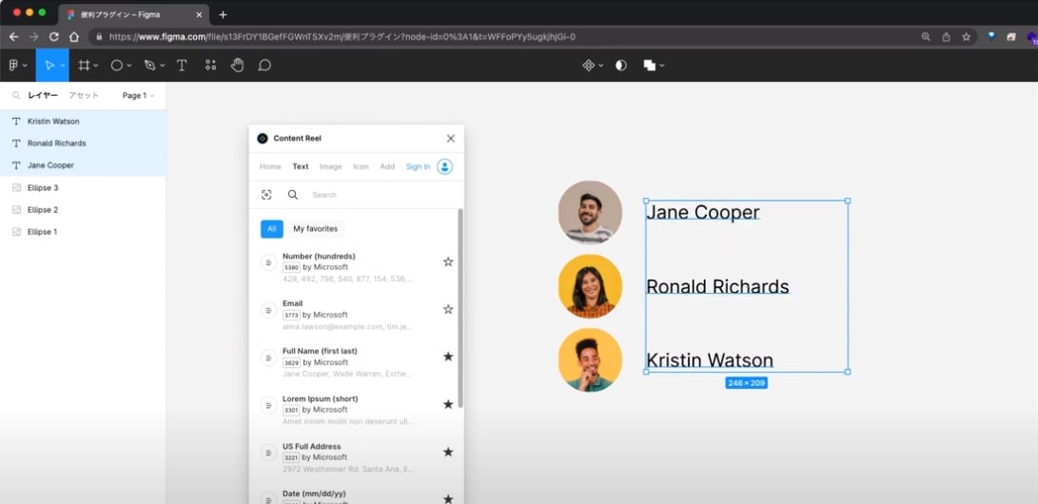Go to browser home page

tap(74, 37)
